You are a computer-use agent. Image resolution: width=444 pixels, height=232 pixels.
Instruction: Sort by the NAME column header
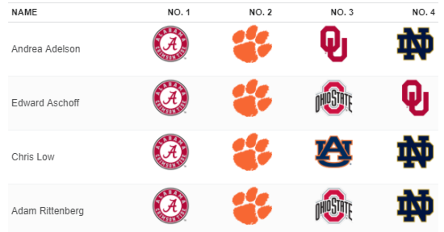(24, 12)
